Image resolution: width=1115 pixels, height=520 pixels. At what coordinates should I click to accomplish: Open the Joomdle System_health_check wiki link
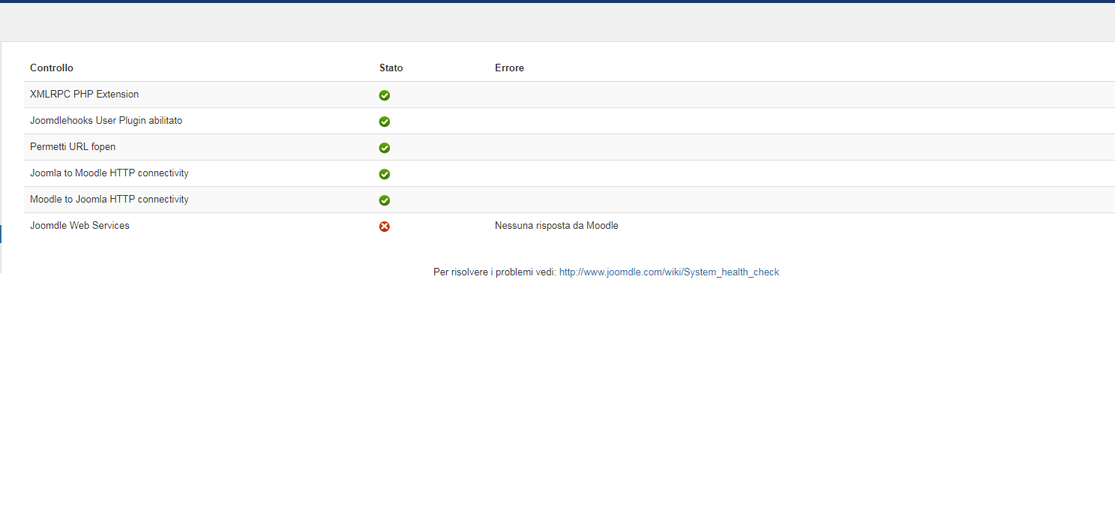pos(669,272)
